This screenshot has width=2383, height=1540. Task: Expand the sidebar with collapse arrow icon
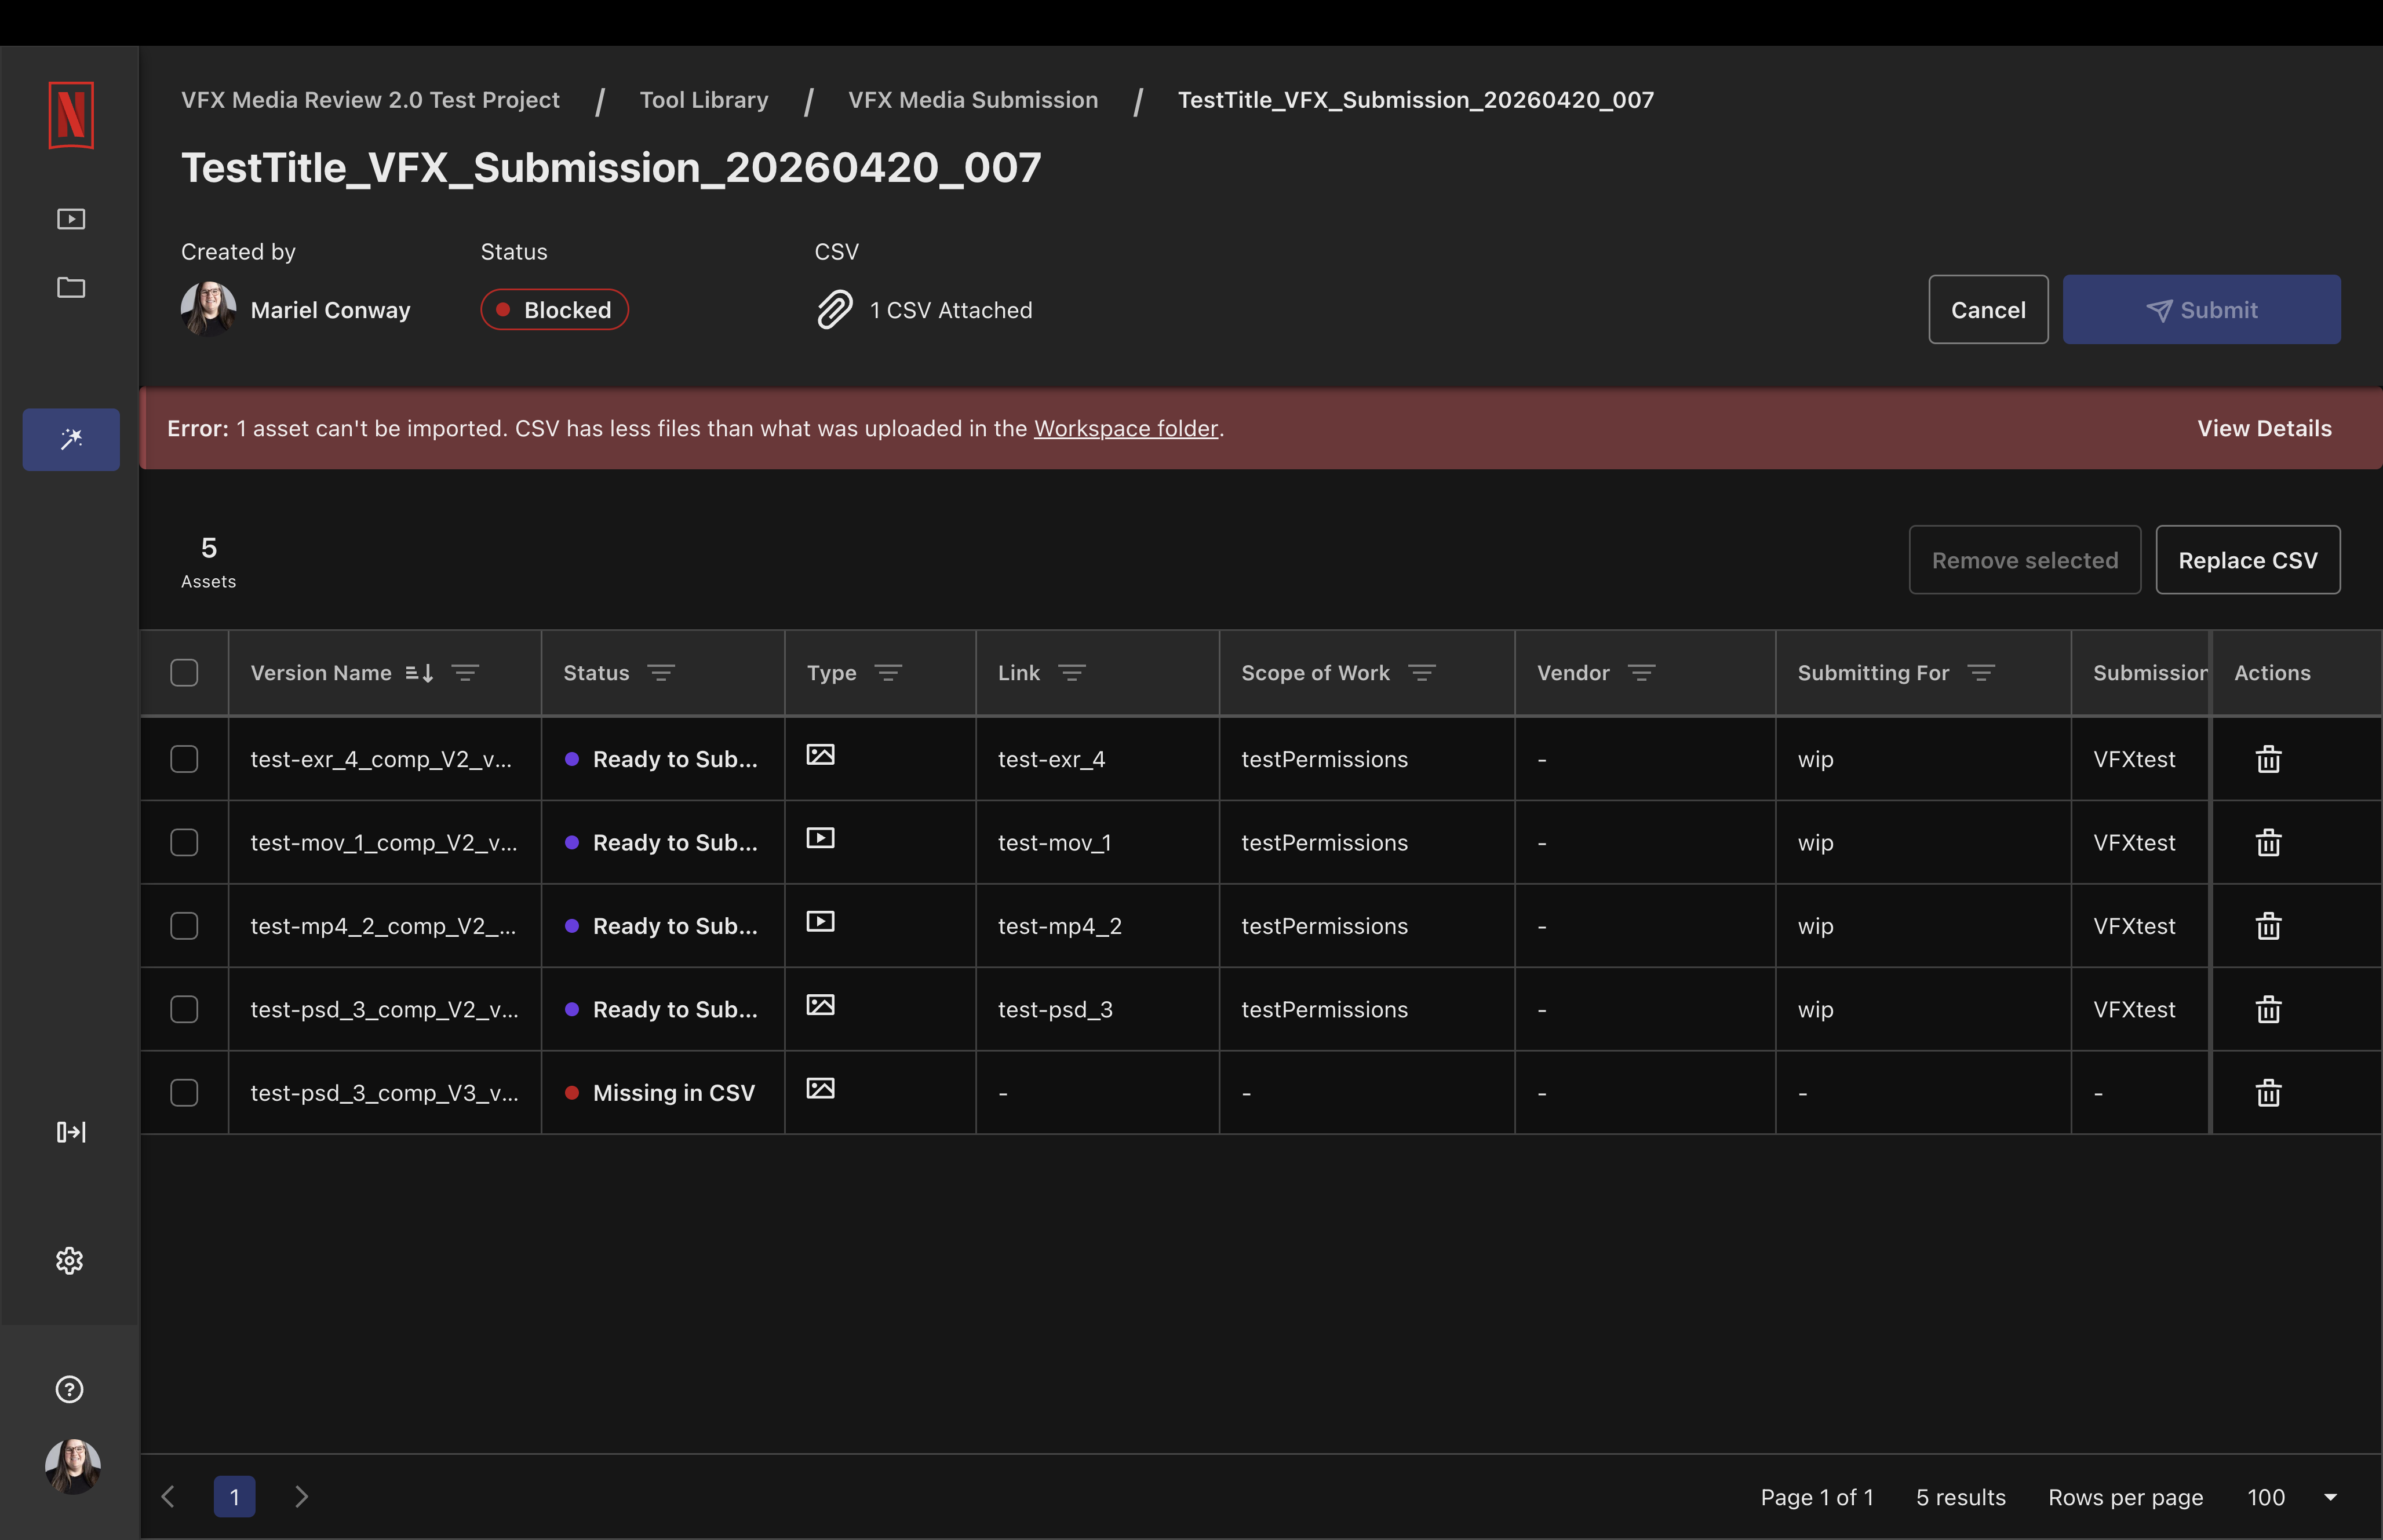click(71, 1132)
